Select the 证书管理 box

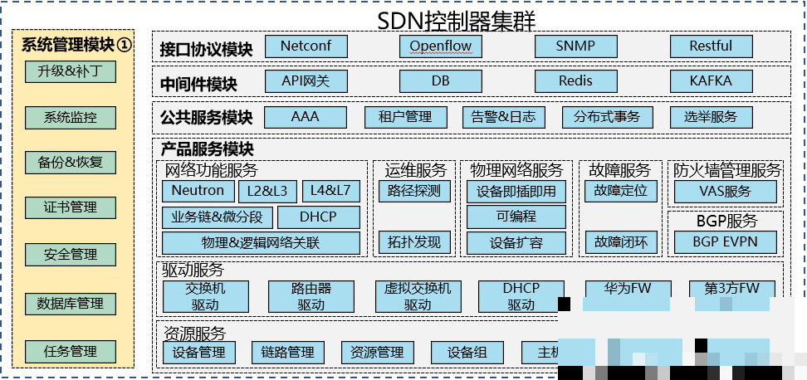coord(71,207)
